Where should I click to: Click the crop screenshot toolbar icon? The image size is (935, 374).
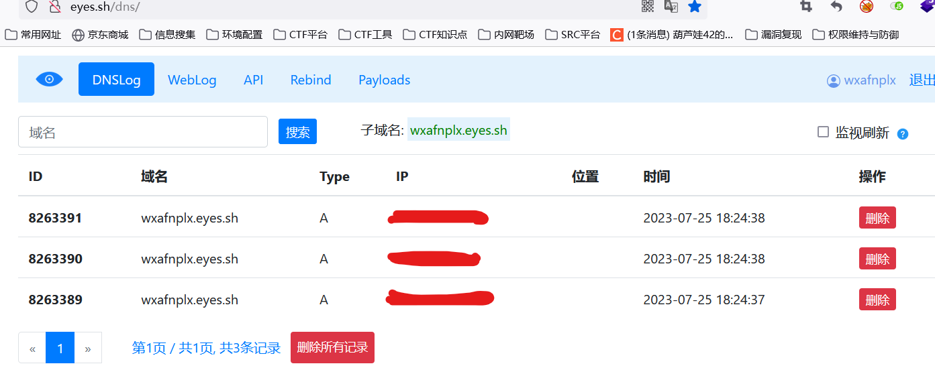pyautogui.click(x=806, y=7)
